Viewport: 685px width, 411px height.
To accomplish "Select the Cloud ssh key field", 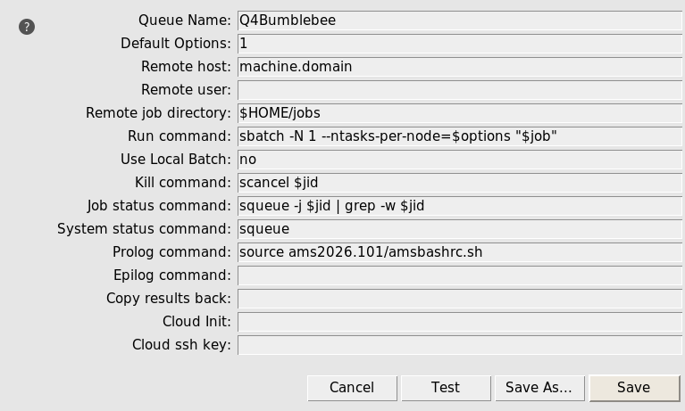I will coord(459,345).
